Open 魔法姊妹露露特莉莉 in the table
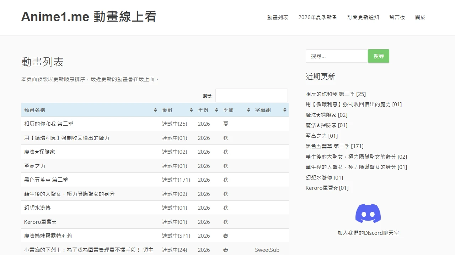The width and height of the screenshot is (455, 255). (48, 236)
